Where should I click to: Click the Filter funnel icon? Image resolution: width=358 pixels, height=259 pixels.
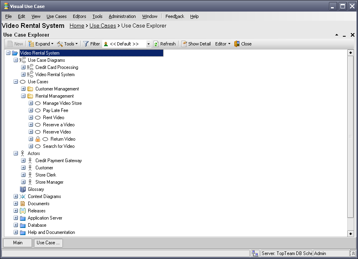[86, 44]
